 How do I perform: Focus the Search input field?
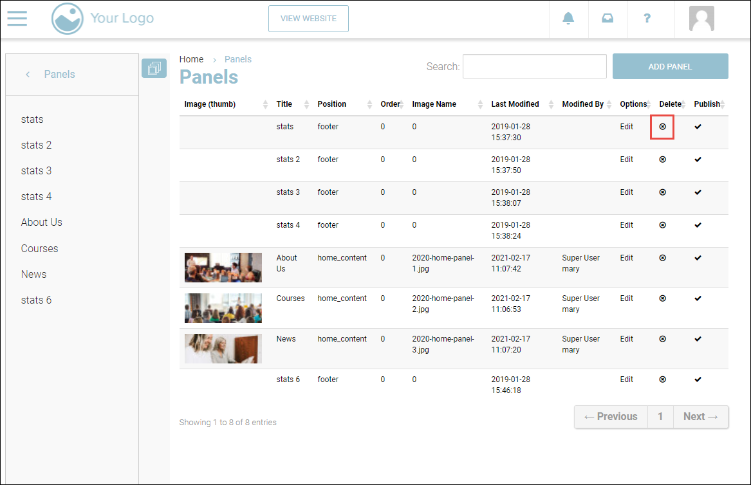(x=534, y=66)
